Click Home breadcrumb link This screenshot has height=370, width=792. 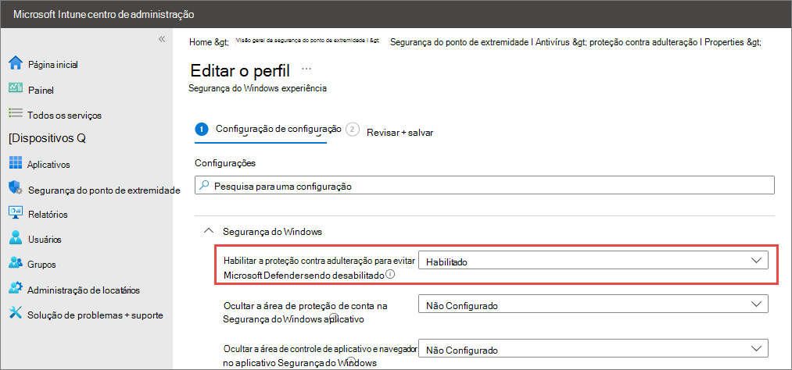coord(199,43)
